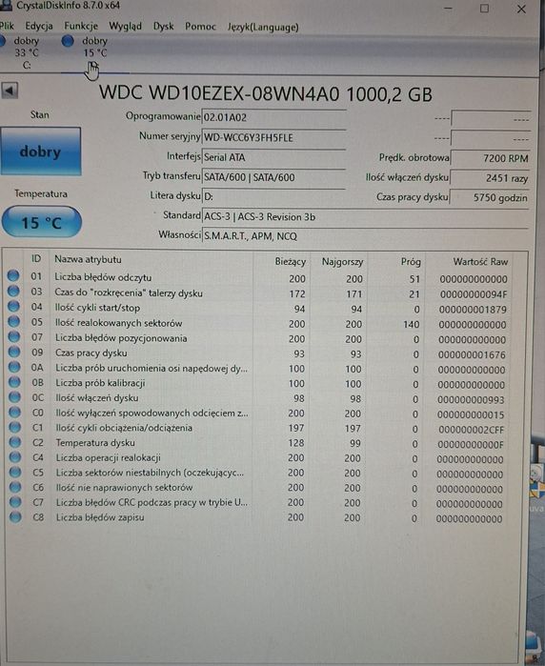545x666 pixels.
Task: Click the Własności field S.M.A.R.T., APM, NCQ
Action: click(x=365, y=235)
